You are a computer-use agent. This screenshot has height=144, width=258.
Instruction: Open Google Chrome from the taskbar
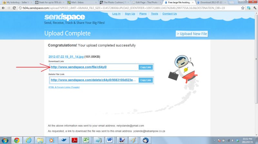point(17,140)
